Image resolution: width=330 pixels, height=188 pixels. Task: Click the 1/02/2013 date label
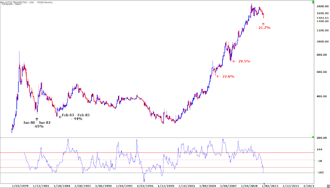click(270, 186)
